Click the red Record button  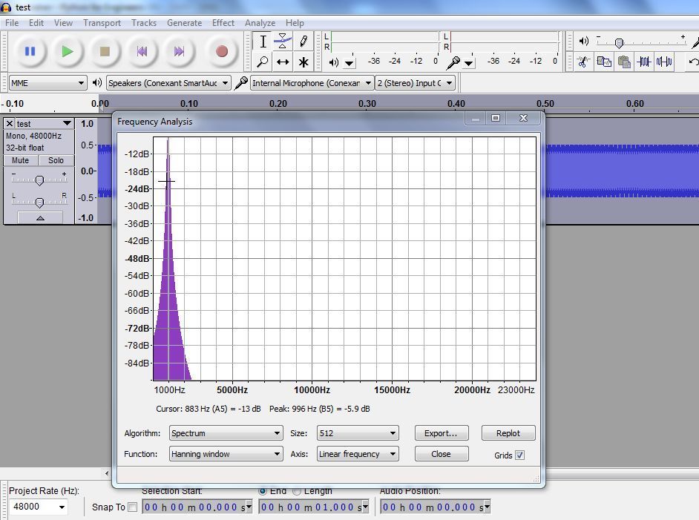[222, 51]
